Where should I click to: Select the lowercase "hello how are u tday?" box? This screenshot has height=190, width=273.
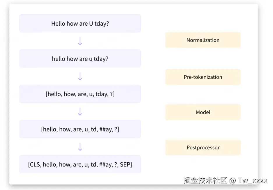click(80, 59)
